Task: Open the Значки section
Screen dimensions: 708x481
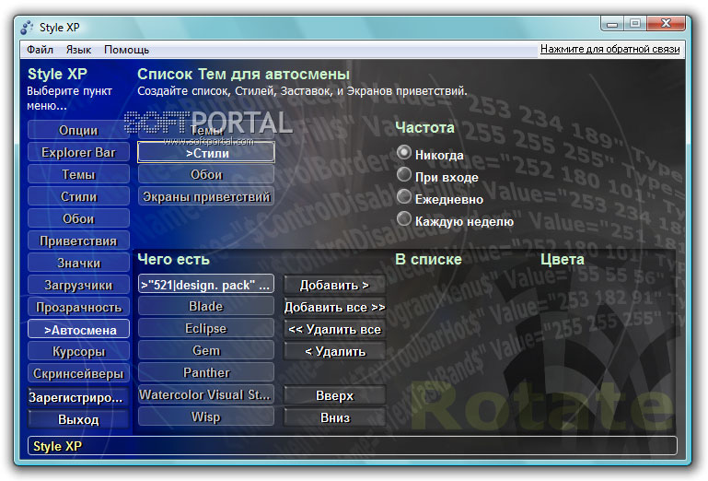Action: pyautogui.click(x=78, y=264)
